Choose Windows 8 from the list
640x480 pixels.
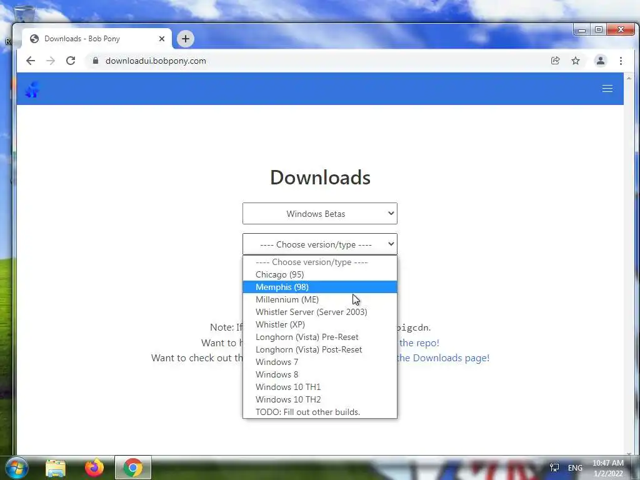tap(319, 375)
